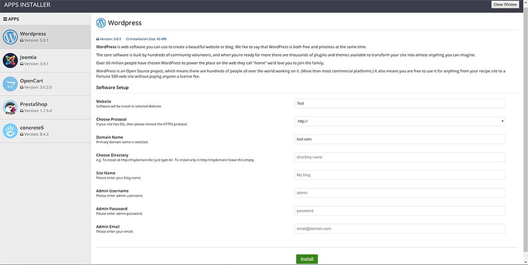
Task: Click the green Install button
Action: click(307, 259)
